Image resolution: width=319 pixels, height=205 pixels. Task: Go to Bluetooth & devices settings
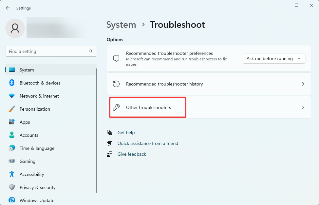pos(51,83)
